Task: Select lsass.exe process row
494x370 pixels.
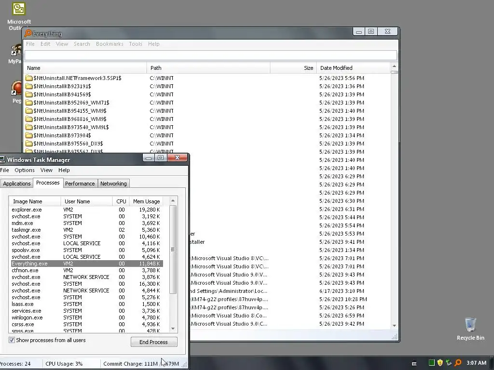Action: (x=87, y=304)
